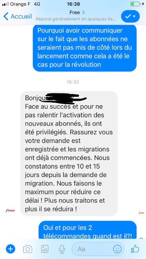Expand Free conversation details chevron

tap(83, 12)
